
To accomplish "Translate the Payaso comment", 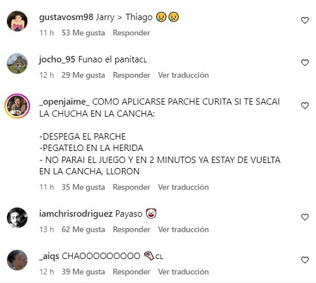I will (183, 229).
